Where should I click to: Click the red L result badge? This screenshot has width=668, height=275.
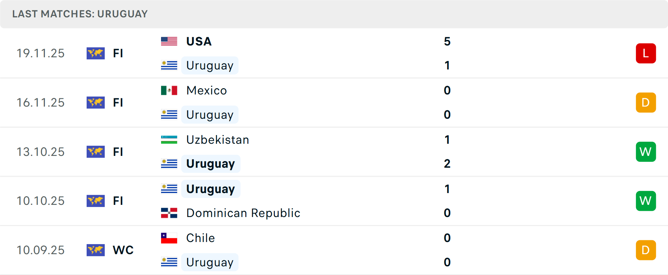(646, 53)
